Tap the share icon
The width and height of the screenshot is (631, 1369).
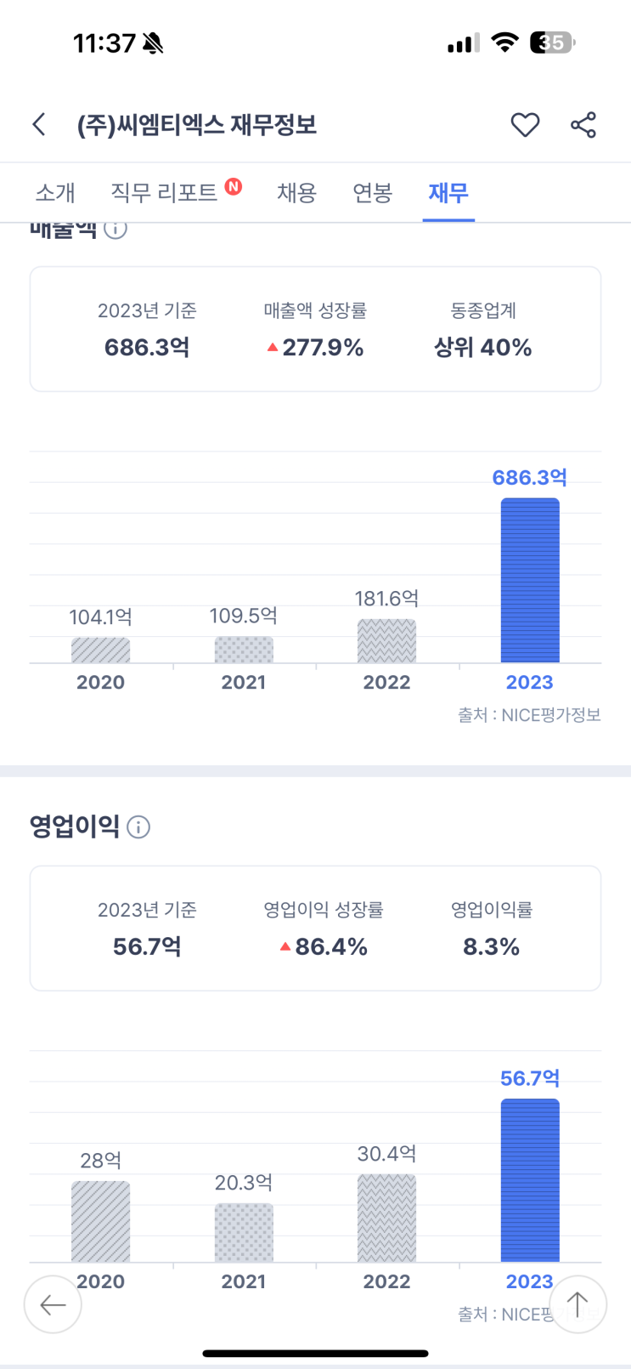[x=583, y=125]
